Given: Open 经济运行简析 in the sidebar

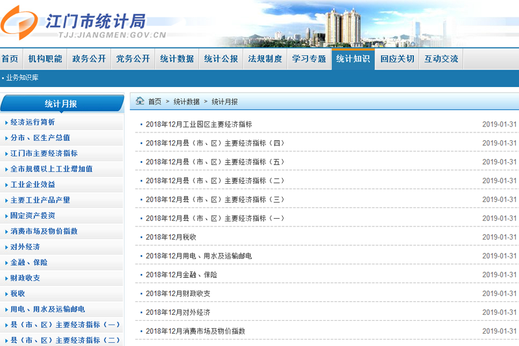Looking at the screenshot, I should tap(33, 122).
